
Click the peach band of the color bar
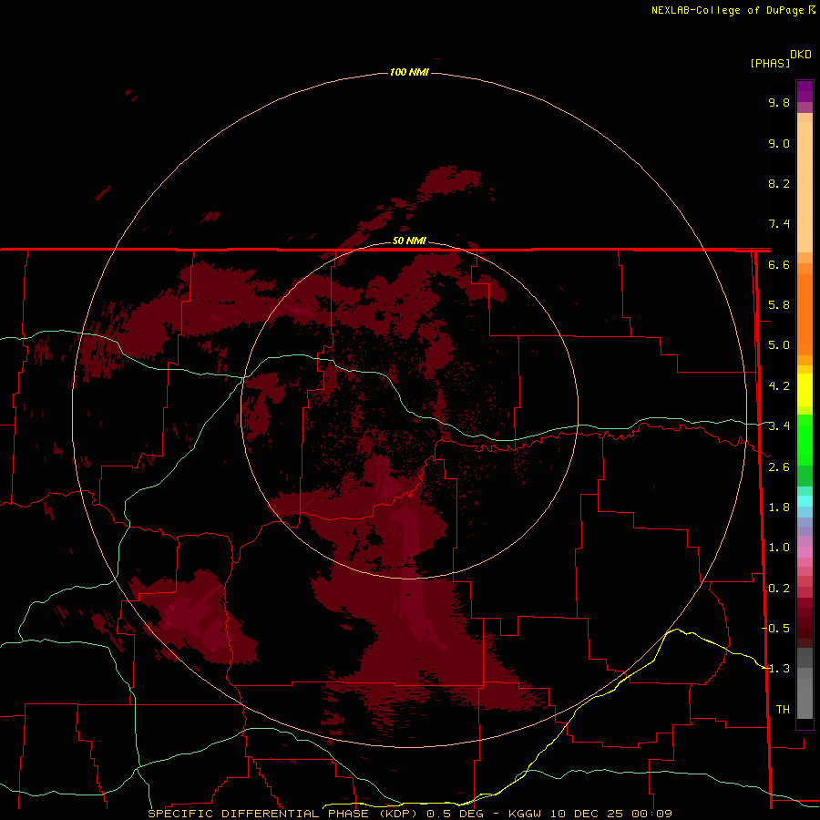[805, 187]
